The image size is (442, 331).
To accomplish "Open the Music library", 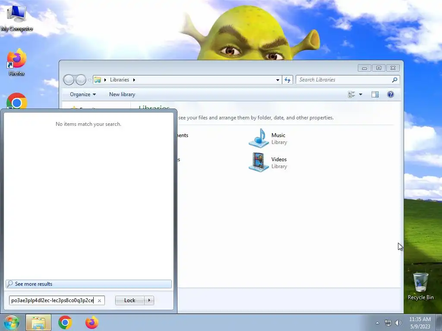I will 268,138.
